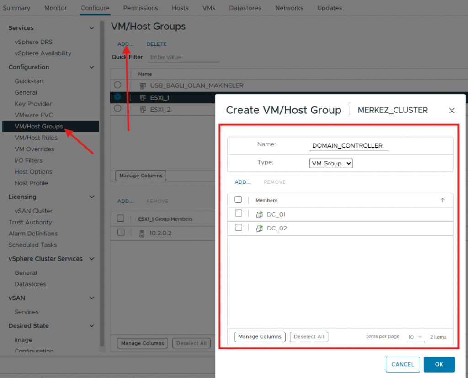Close the Create VM/Host Group dialog

coord(452,111)
